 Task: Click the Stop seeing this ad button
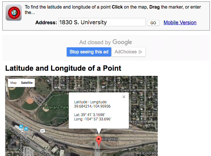click(89, 52)
